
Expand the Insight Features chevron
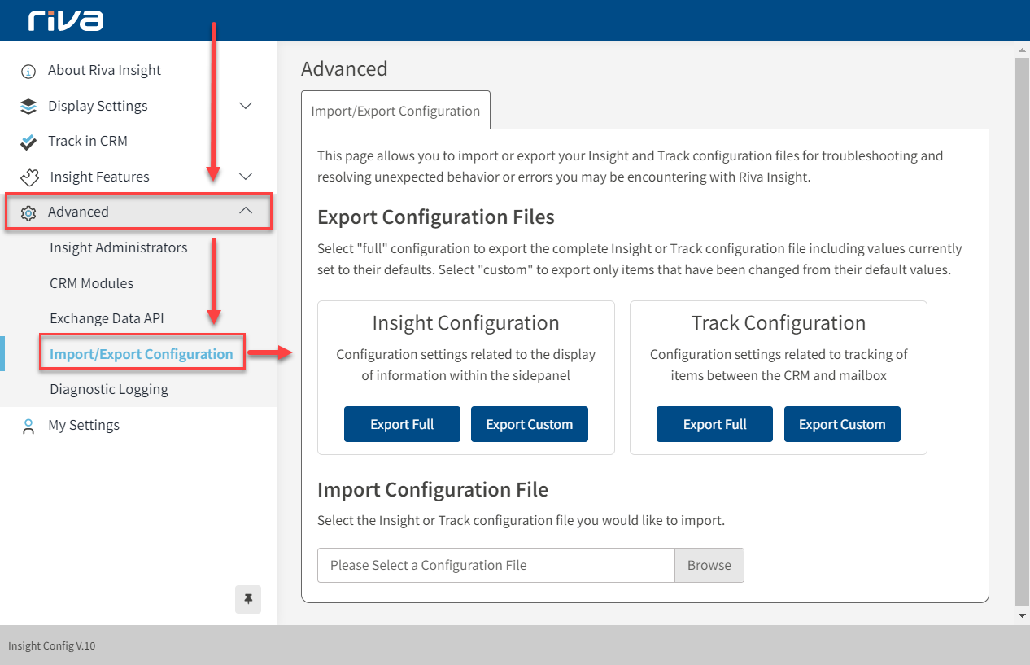pos(246,177)
